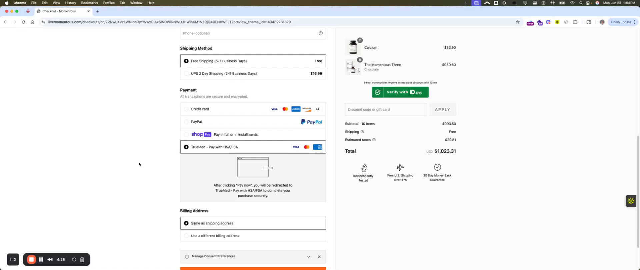Image resolution: width=640 pixels, height=270 pixels.
Task: Open the View menu
Action: pyautogui.click(x=56, y=3)
